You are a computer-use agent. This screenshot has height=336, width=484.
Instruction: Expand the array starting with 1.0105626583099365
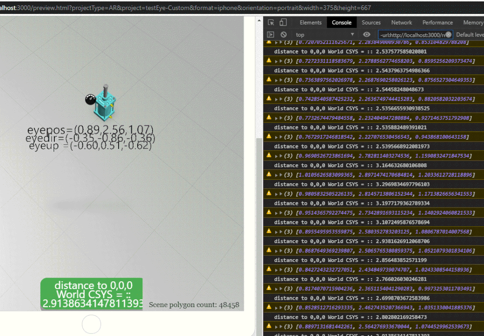click(x=280, y=175)
